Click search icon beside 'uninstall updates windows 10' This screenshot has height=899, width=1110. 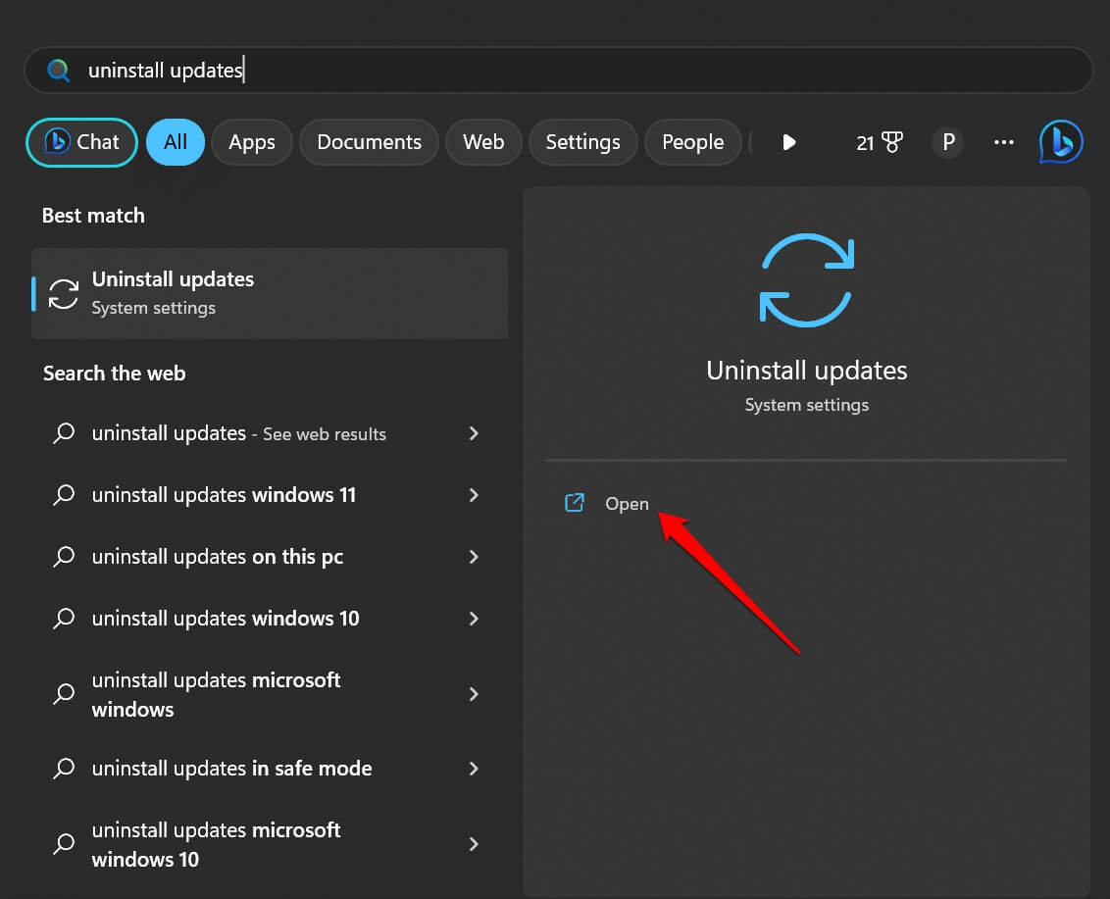(64, 618)
